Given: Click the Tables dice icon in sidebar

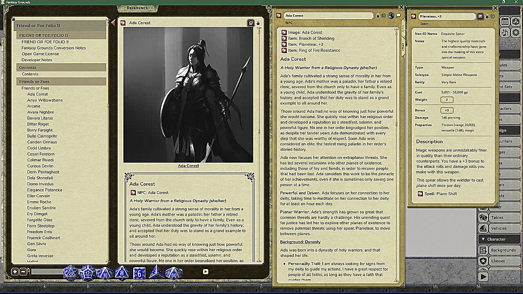Looking at the screenshot, I should (x=483, y=217).
